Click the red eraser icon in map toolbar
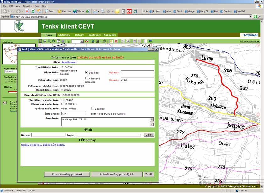This screenshot has height=193, width=264. pyautogui.click(x=87, y=41)
